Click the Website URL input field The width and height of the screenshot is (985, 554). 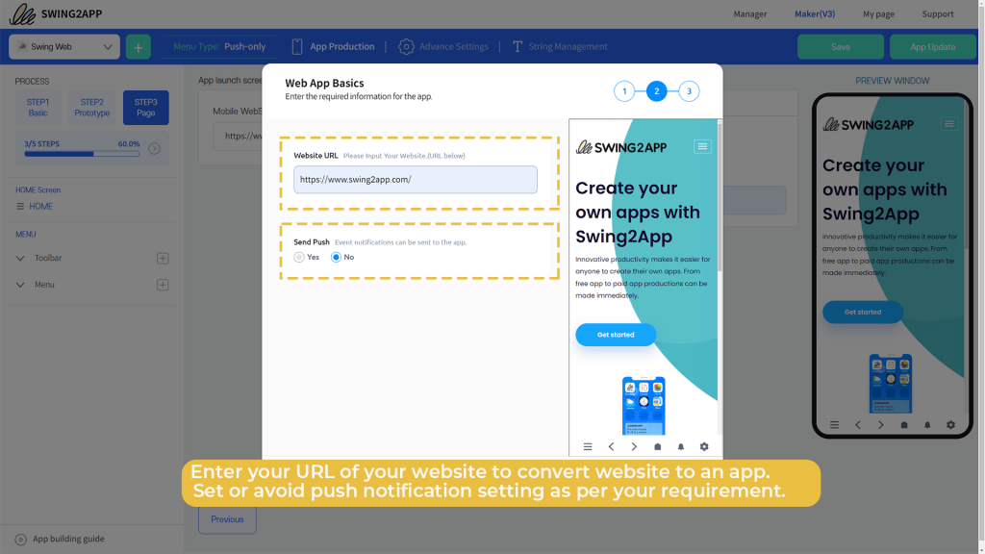tap(416, 180)
